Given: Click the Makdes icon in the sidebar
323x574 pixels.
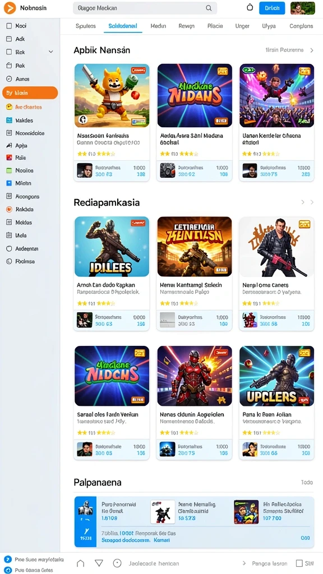Looking at the screenshot, I should 10,120.
